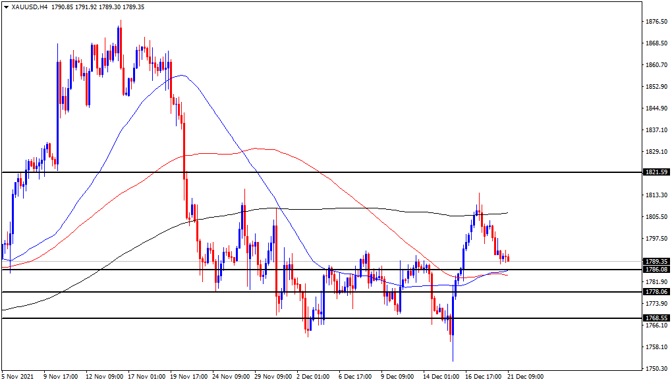Select the current price label 1789.35

tap(657, 261)
